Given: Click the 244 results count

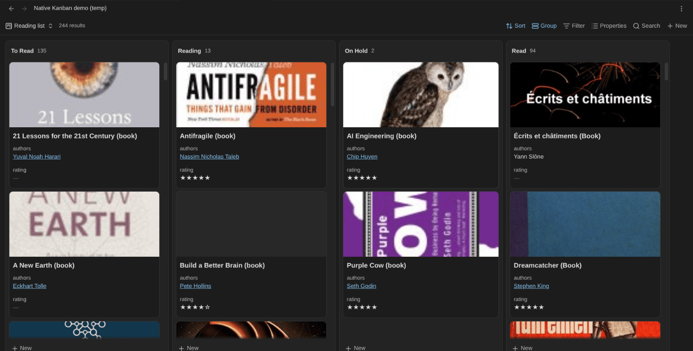Looking at the screenshot, I should coord(72,26).
